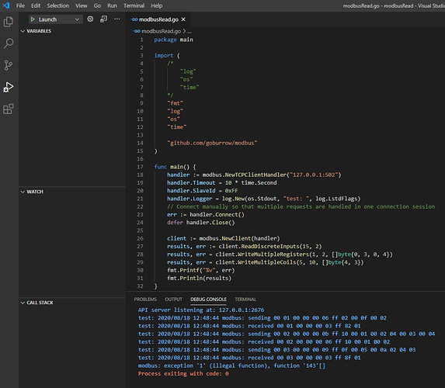This screenshot has height=388, width=445.
Task: Open the Search view in activity bar
Action: 9,43
